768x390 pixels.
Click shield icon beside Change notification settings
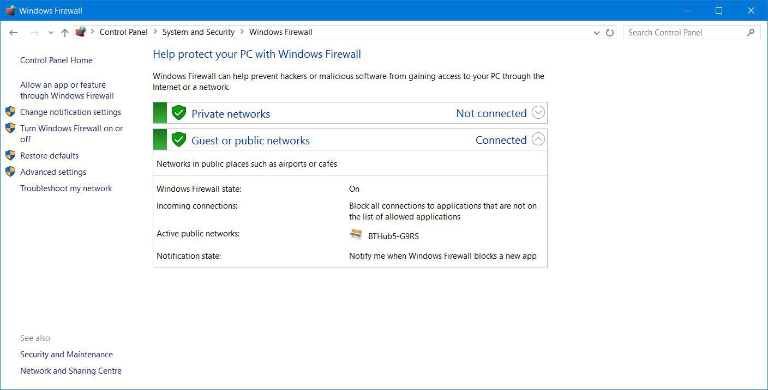(x=10, y=112)
